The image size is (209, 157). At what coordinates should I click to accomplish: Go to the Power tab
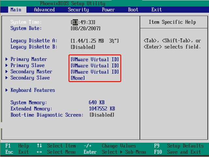[108, 10]
